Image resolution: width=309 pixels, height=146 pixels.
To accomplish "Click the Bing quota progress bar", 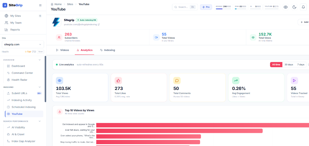I will tap(241, 9).
